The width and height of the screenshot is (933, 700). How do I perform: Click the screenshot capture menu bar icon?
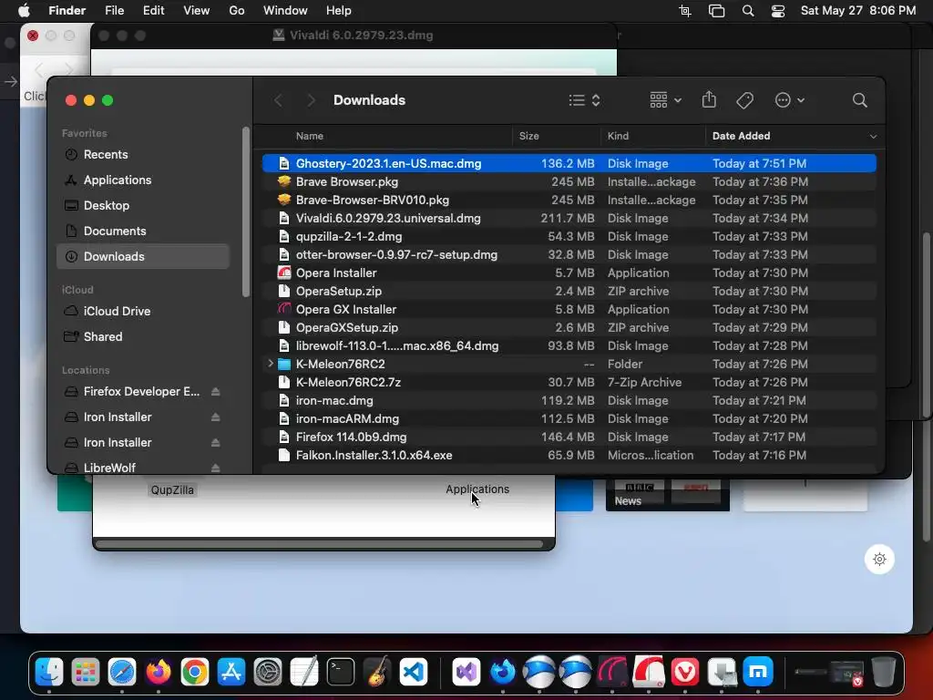tap(685, 11)
